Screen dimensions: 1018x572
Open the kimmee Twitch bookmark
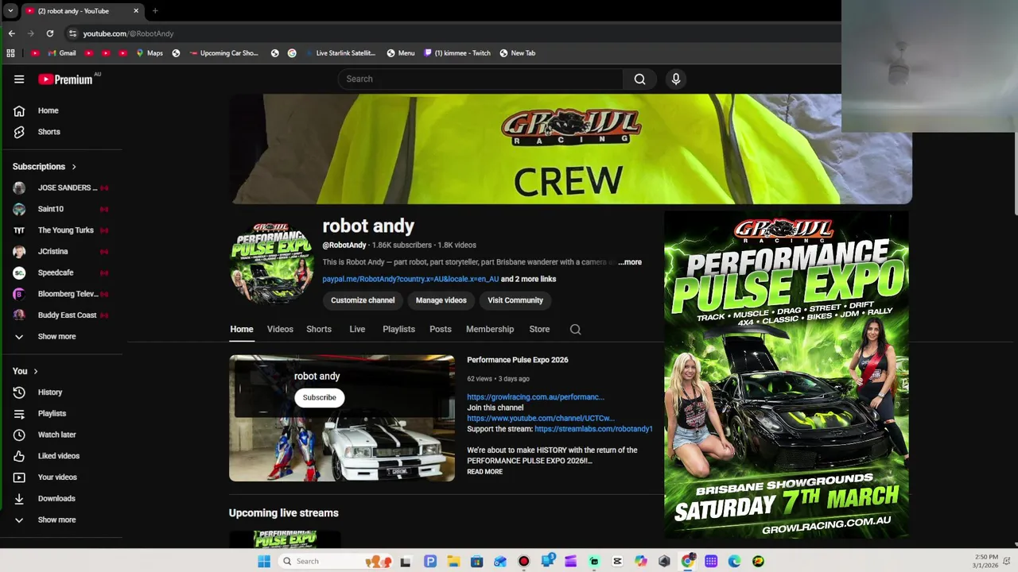pyautogui.click(x=457, y=53)
